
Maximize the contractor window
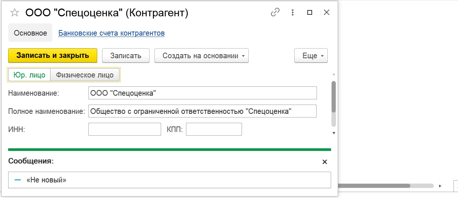pyautogui.click(x=310, y=13)
